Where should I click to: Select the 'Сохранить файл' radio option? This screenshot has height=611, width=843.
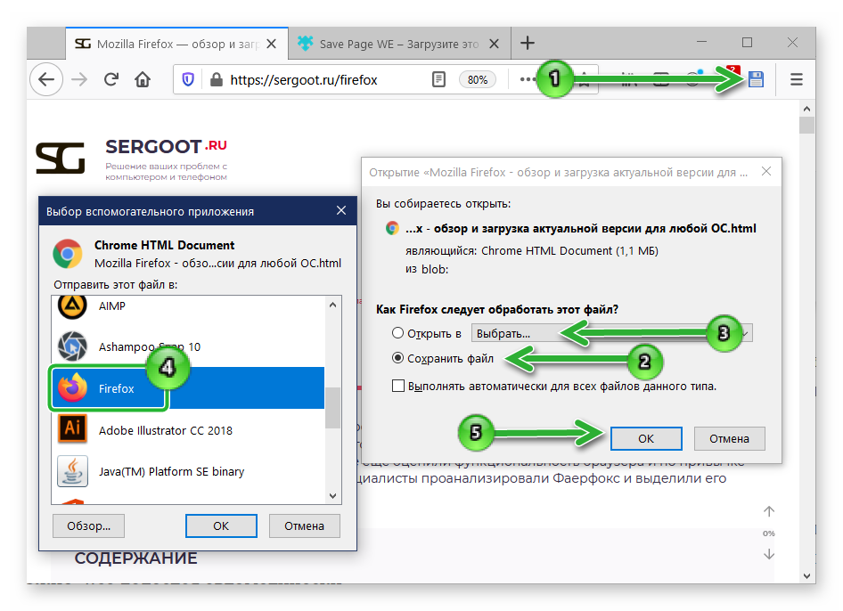pos(398,359)
